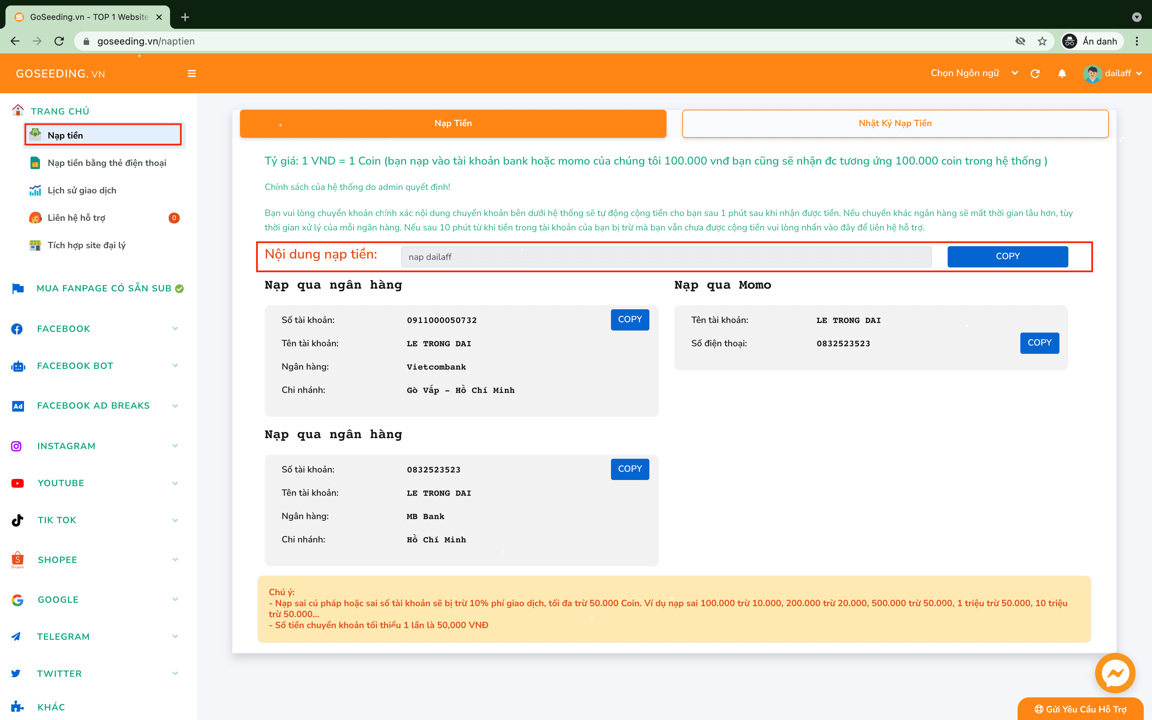
Task: Click the Shopee sidebar icon
Action: click(x=16, y=560)
